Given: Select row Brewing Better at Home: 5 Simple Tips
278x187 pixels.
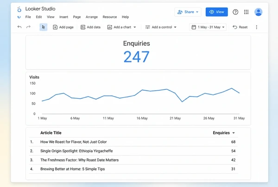Looking at the screenshot, I should pos(133,169).
